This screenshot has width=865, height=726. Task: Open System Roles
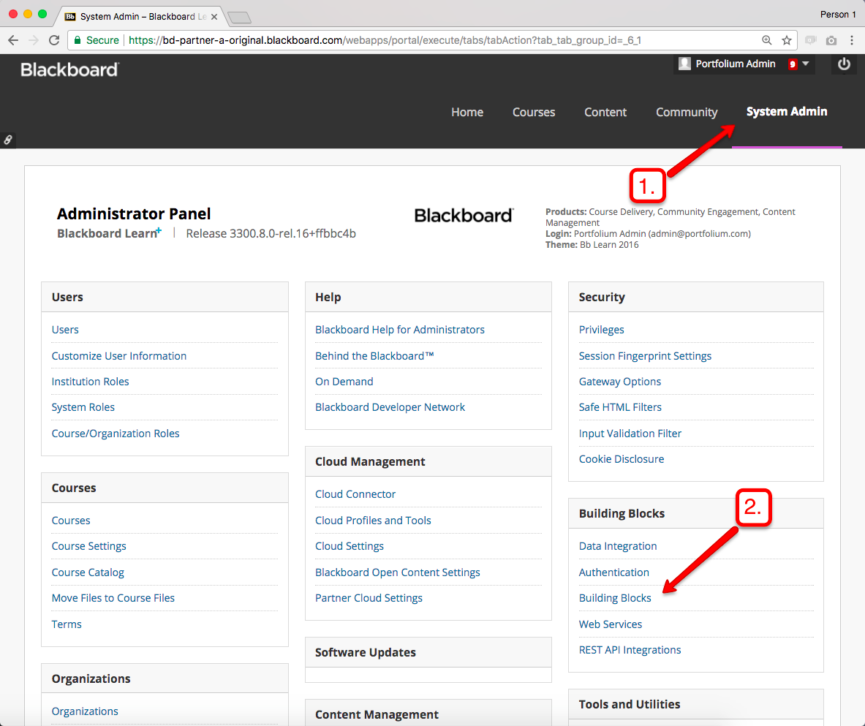click(x=83, y=407)
